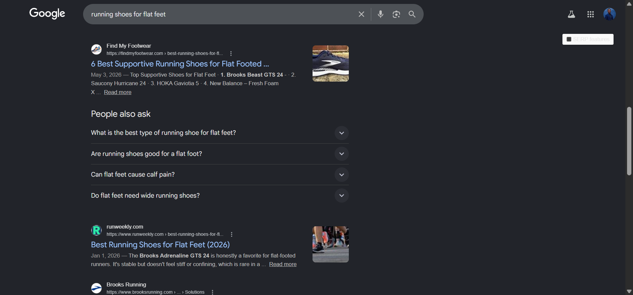This screenshot has height=295, width=633.
Task: Go to Google homepage via logo
Action: [47, 13]
